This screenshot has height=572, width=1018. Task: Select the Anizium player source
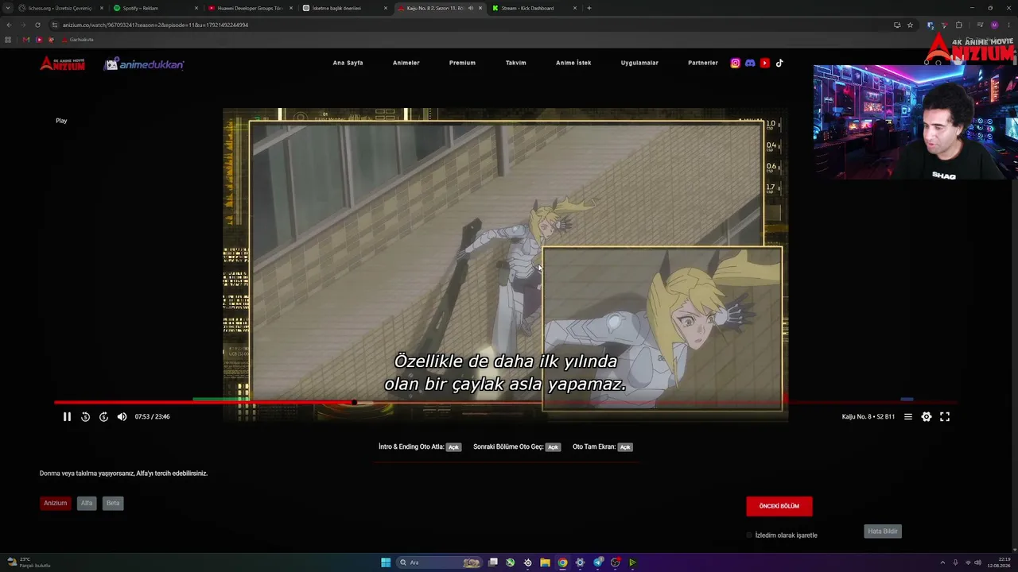tap(55, 503)
